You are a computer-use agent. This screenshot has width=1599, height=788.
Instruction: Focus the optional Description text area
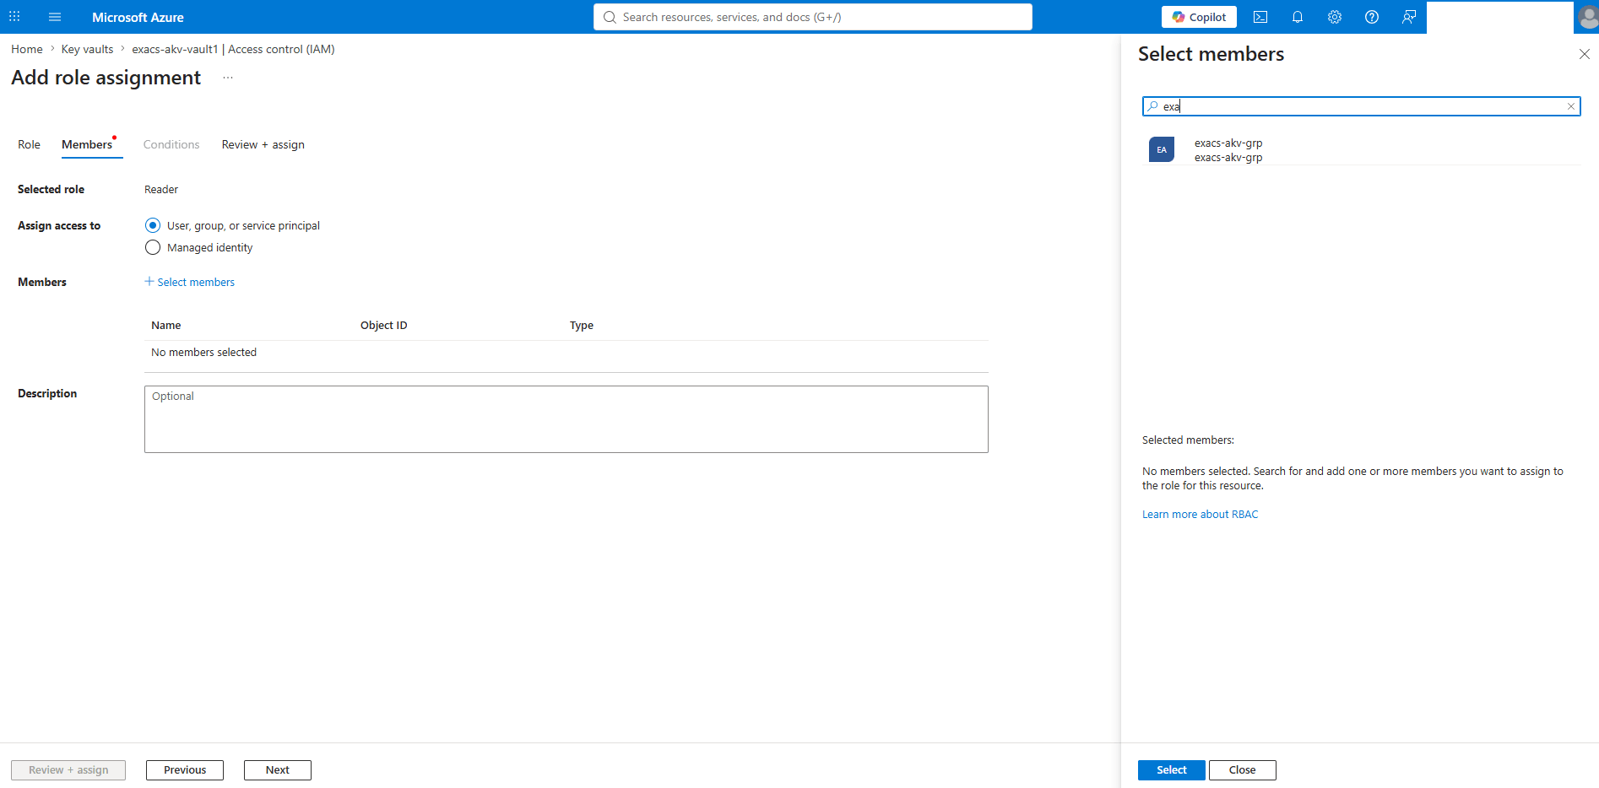[x=566, y=419]
